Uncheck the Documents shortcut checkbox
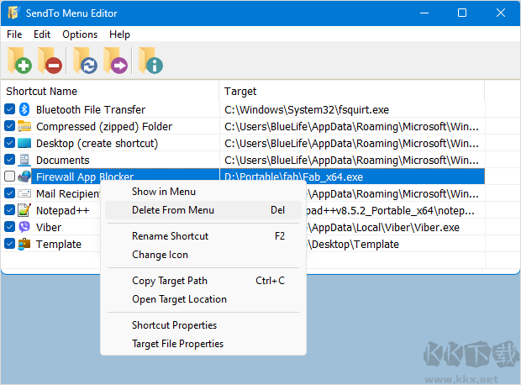Image resolution: width=521 pixels, height=385 pixels. tap(9, 160)
